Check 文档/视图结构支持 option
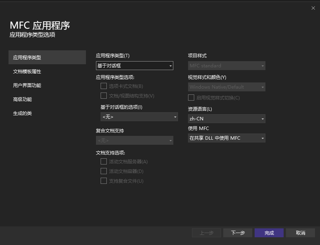Image resolution: width=320 pixels, height=245 pixels. 103,96
